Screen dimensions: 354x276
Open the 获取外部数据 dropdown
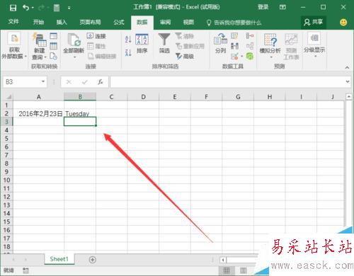click(14, 46)
